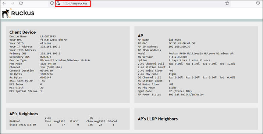Screen dimensions: 263x134
Task: Select client MAC fc:44:82:46:cb:70
Action: 53,40
